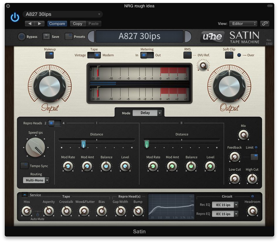The image size is (279, 243).
Task: Click the Copy button
Action: 78,23
